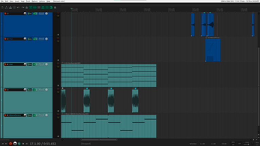Select the long MIDI item on the bottom teal track

(109, 126)
